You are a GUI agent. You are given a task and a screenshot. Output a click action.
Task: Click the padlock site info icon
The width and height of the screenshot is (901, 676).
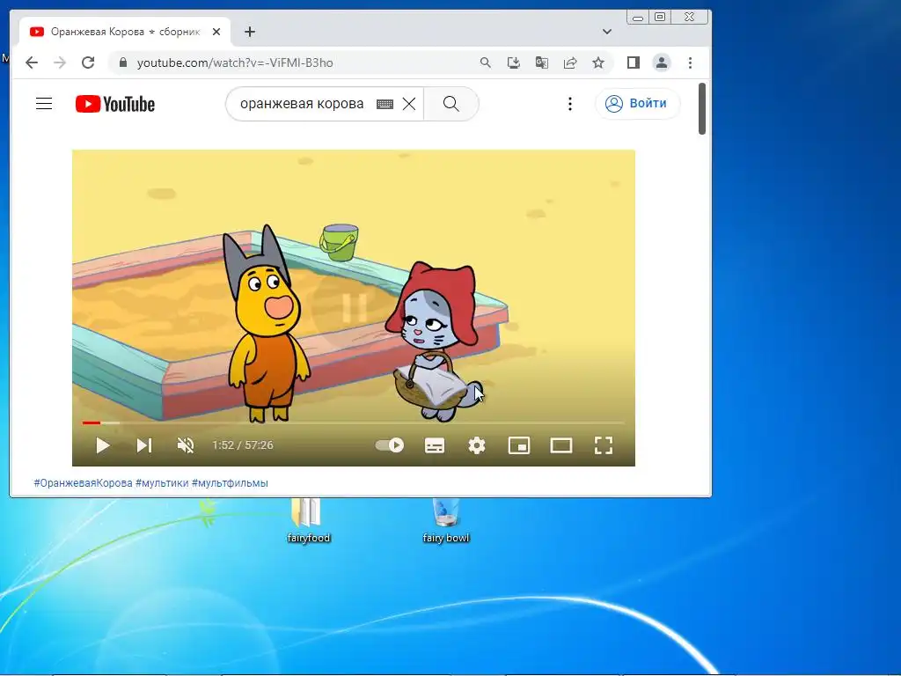123,62
